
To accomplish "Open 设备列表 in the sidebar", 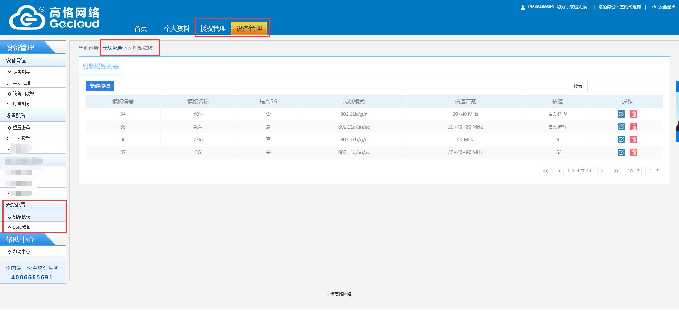I will pos(21,72).
